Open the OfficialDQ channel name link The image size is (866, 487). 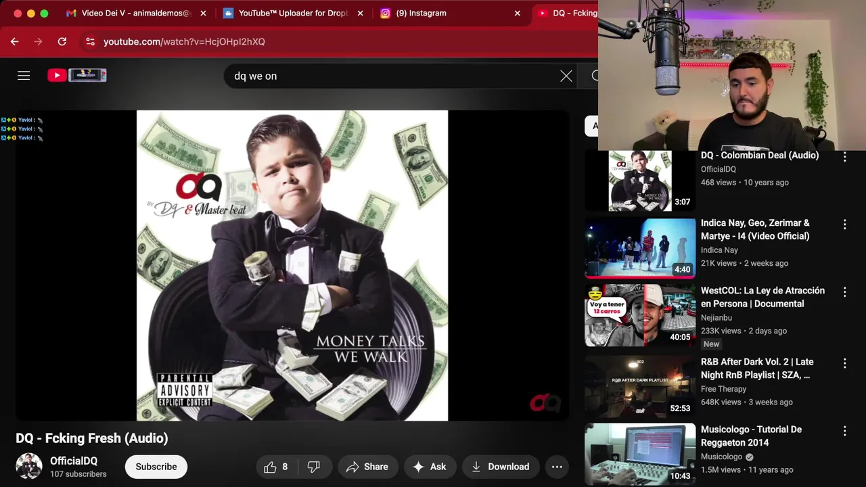click(74, 461)
